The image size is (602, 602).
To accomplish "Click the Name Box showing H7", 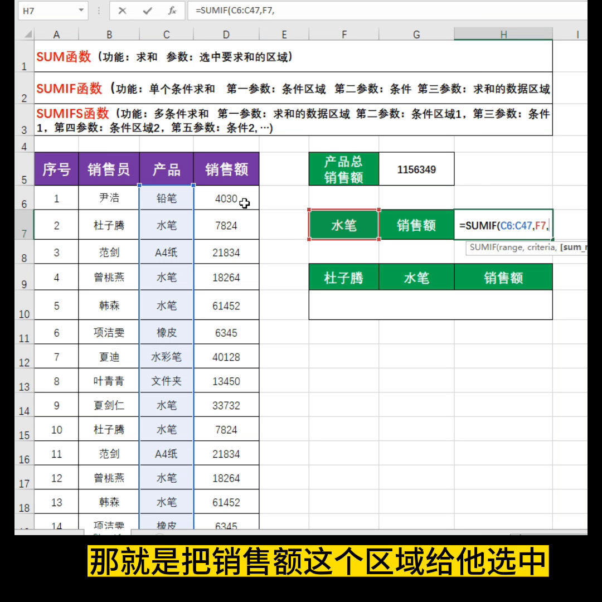I will point(52,11).
